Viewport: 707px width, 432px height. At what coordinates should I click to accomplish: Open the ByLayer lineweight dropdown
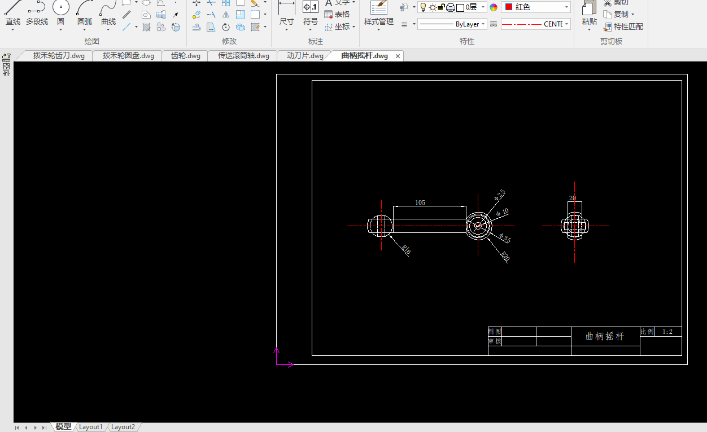pos(483,24)
